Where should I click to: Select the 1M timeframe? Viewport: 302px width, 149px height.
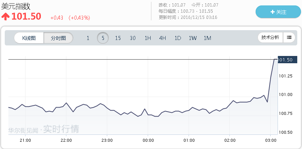coord(208,38)
